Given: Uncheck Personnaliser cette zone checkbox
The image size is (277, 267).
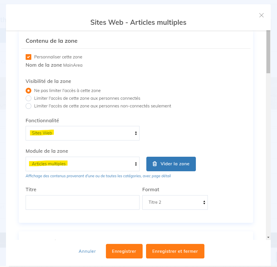Looking at the screenshot, I should point(28,57).
